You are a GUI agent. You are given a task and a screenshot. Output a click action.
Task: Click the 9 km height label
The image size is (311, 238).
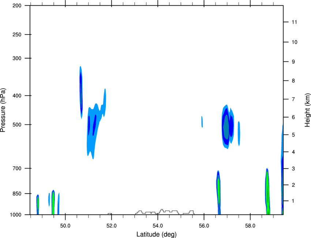tap(293, 62)
